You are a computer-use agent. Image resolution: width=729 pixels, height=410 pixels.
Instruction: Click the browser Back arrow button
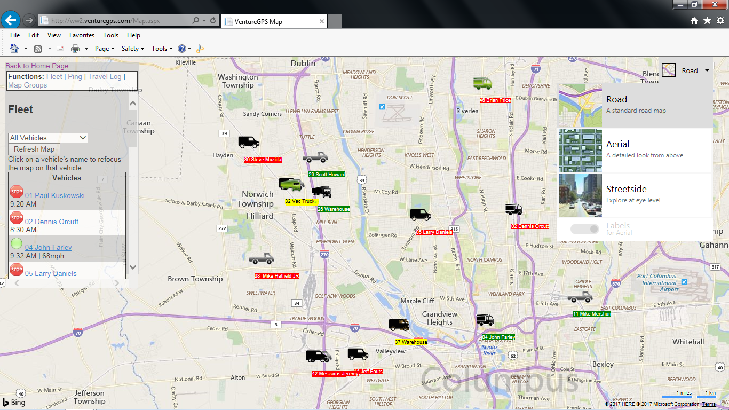[11, 20]
